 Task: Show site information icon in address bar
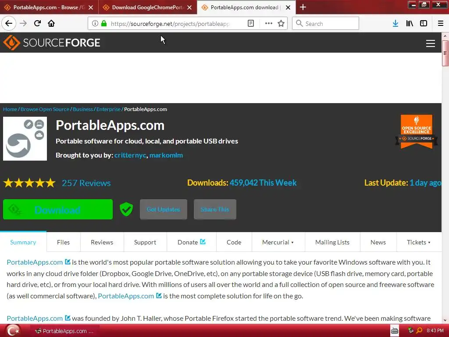coord(95,24)
